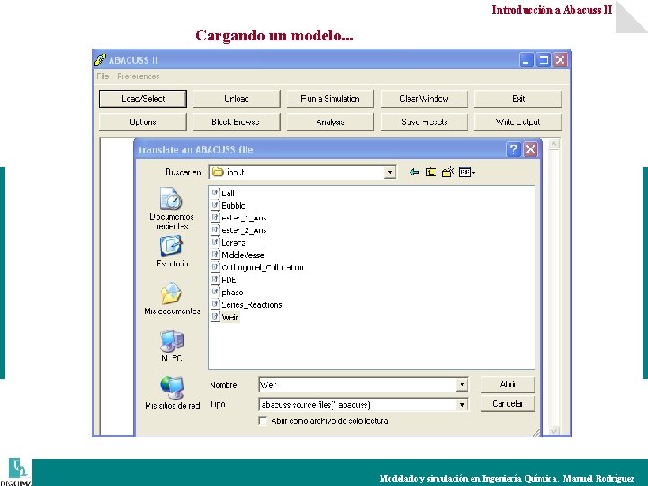This screenshot has width=648, height=486.
Task: Click the Unload button
Action: (x=237, y=99)
